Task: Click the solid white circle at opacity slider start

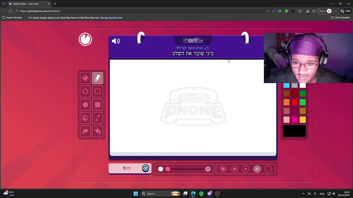Action: click(x=161, y=169)
